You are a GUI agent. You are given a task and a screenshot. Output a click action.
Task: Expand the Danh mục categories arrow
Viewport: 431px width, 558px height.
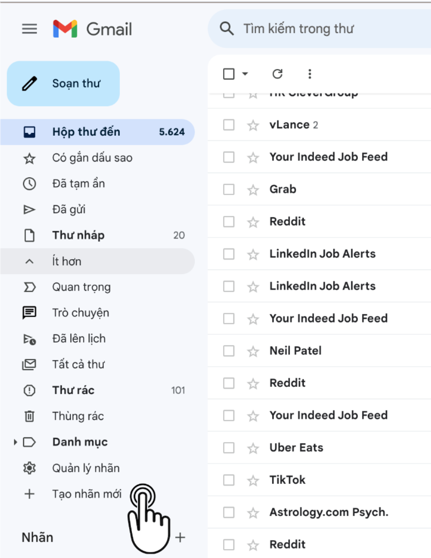(15, 442)
